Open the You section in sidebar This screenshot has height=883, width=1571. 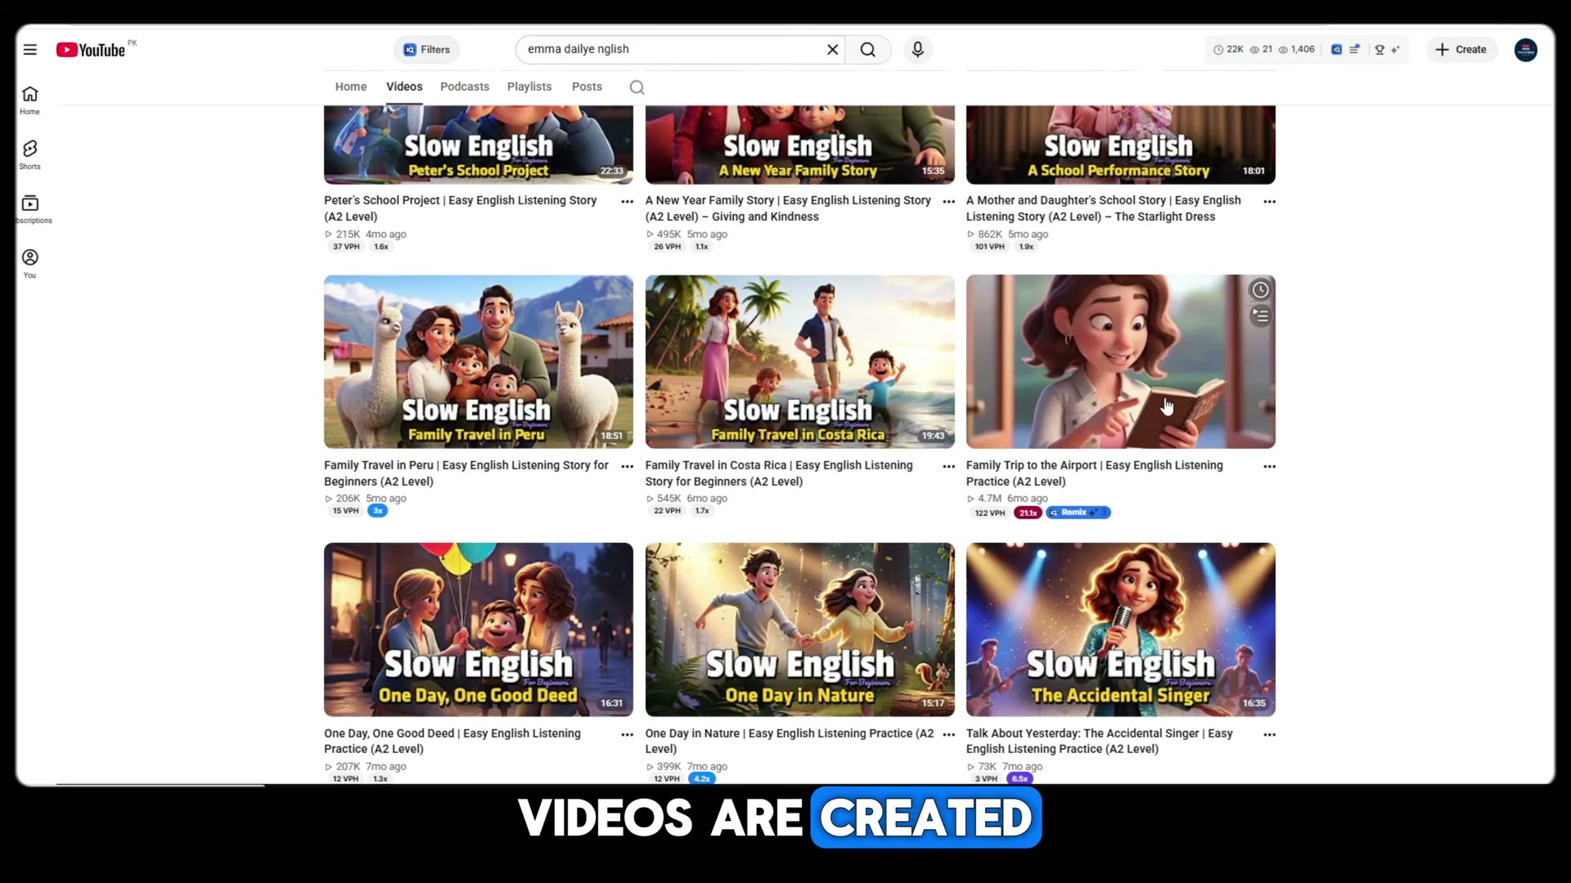pos(30,263)
